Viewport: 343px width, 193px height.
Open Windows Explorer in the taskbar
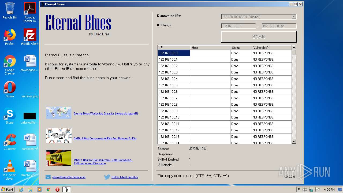point(30,190)
